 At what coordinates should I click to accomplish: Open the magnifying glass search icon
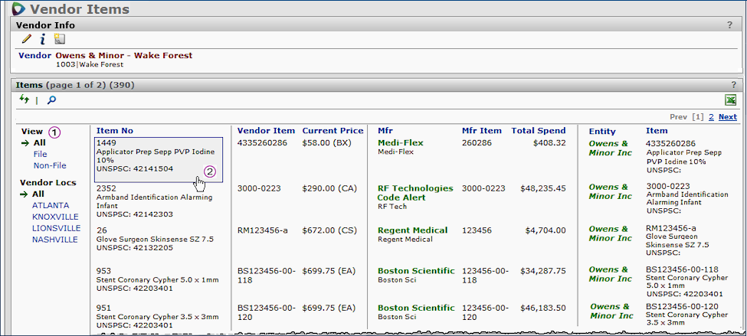(x=51, y=99)
